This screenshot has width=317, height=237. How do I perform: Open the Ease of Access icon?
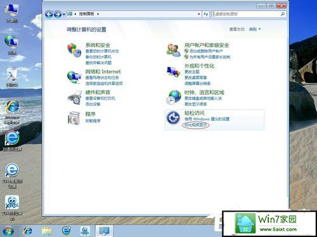pos(173,118)
